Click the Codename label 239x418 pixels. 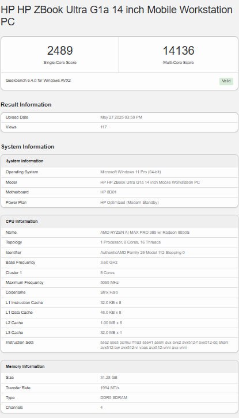16,292
